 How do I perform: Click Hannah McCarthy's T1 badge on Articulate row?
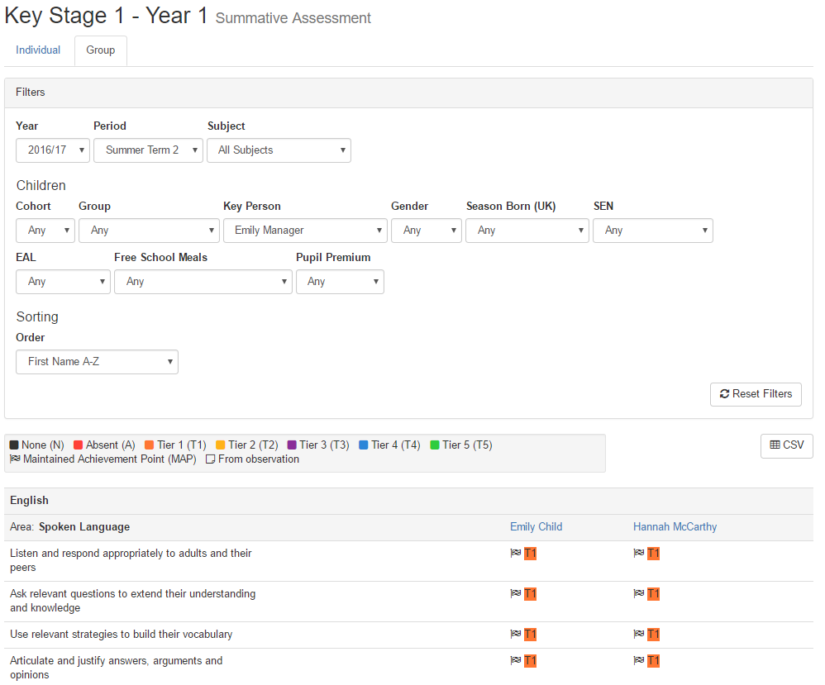point(654,661)
